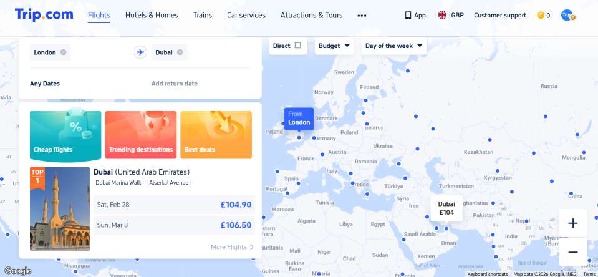Open More Flights link
The height and width of the screenshot is (277, 598).
point(232,247)
